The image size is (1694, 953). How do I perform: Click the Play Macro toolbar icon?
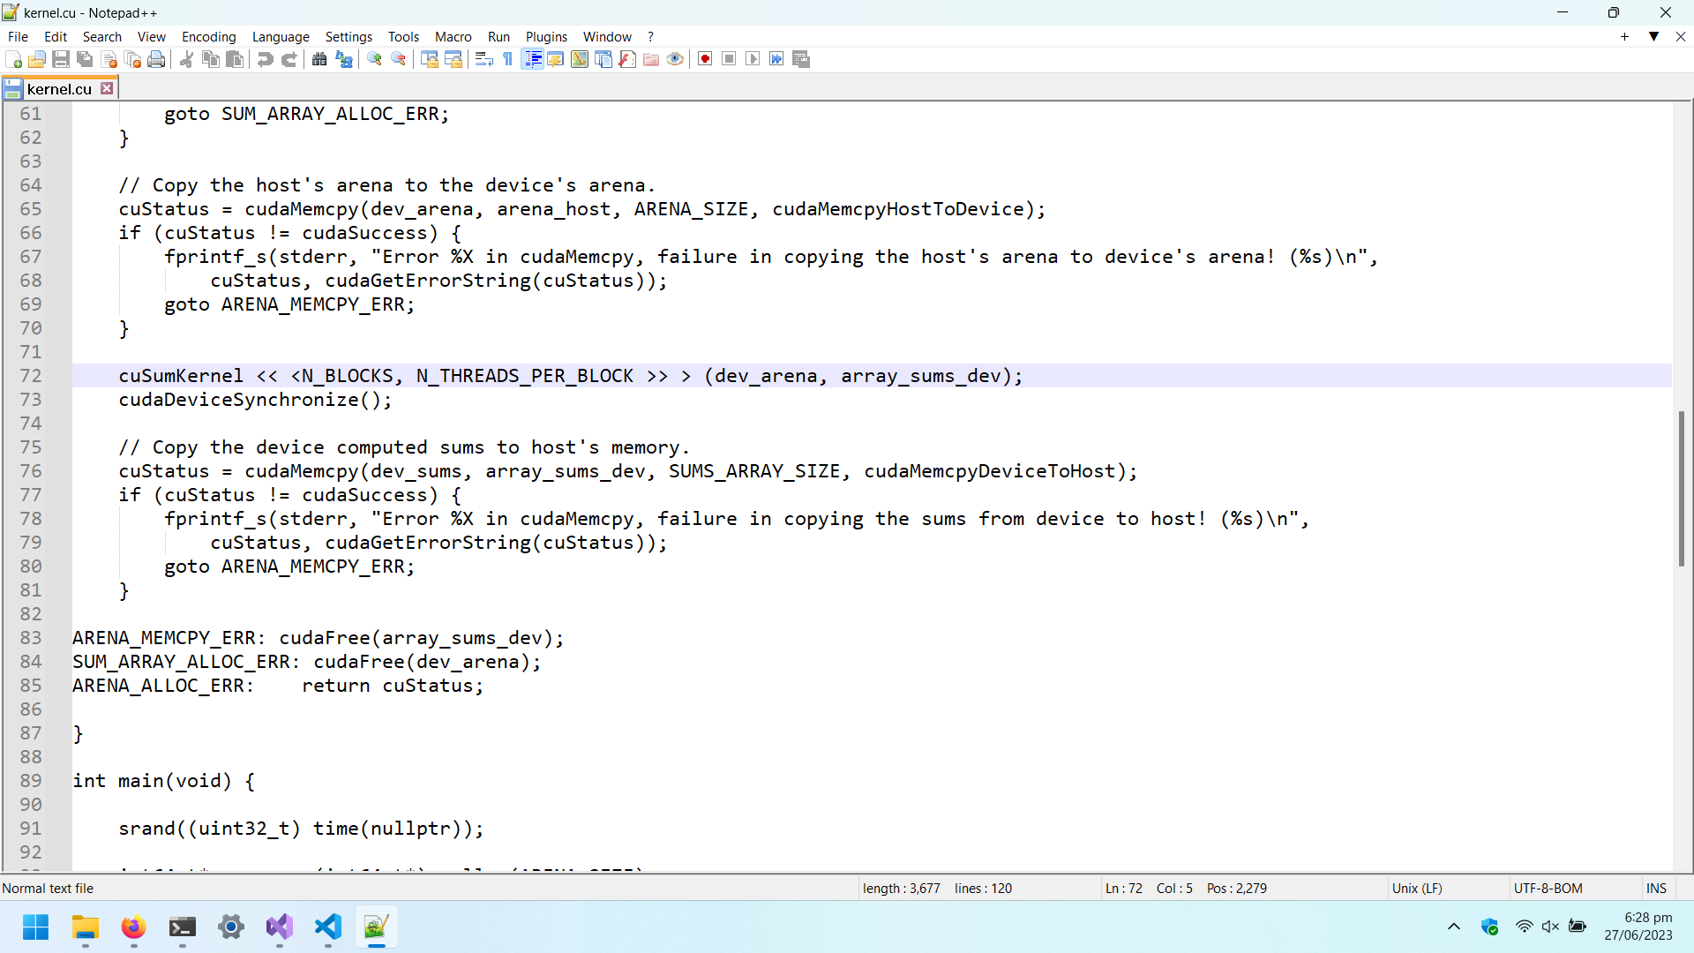753,59
